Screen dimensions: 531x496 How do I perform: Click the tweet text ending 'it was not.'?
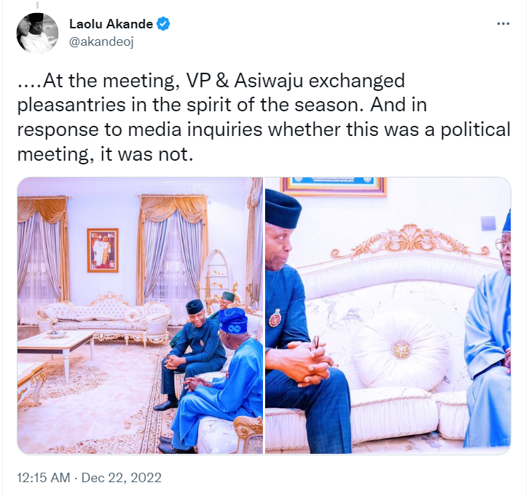coord(264,118)
